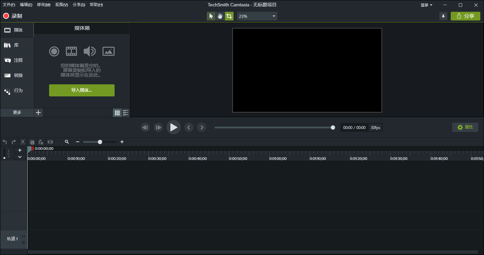This screenshot has width=484, height=255.
Task: Click the 00:00 / 00:00 time display
Action: click(x=354, y=128)
